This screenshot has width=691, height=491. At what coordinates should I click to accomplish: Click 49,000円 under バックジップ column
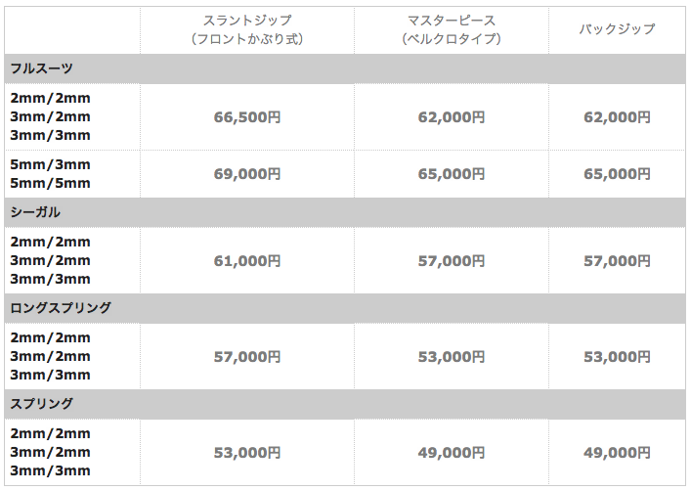[617, 453]
